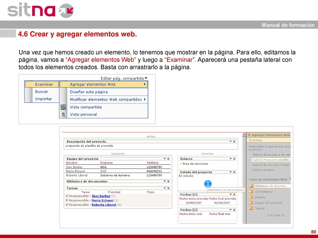
Task: Open the Editar pág. compartida dropdown
Action: [124, 78]
